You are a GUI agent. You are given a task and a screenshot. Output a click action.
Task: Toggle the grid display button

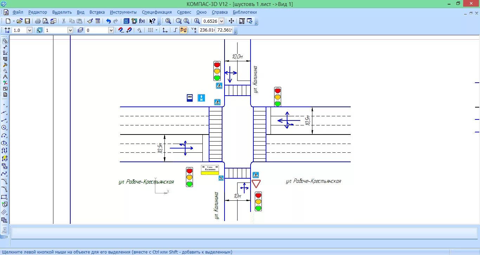pyautogui.click(x=150, y=30)
